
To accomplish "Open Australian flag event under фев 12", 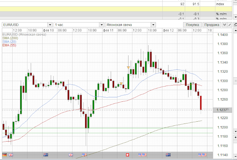I will (x=168, y=155).
